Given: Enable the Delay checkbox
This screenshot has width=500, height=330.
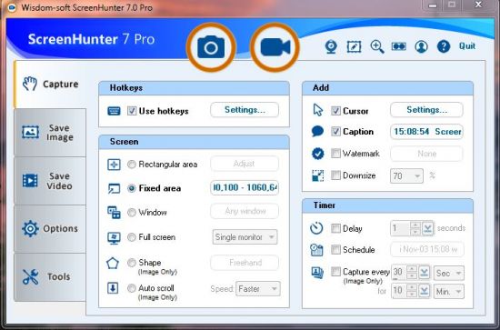Looking at the screenshot, I should (335, 228).
